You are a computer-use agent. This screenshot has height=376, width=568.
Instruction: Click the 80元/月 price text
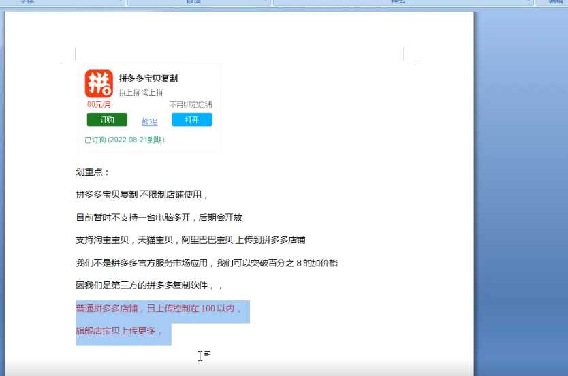(x=99, y=104)
